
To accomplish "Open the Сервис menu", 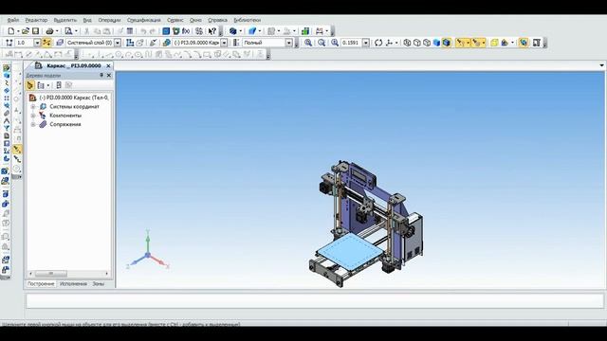I will (175, 20).
